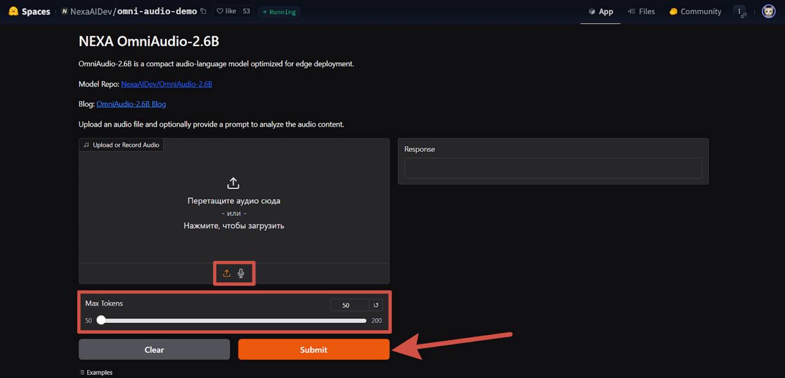
Task: Open the like count 53
Action: click(247, 11)
